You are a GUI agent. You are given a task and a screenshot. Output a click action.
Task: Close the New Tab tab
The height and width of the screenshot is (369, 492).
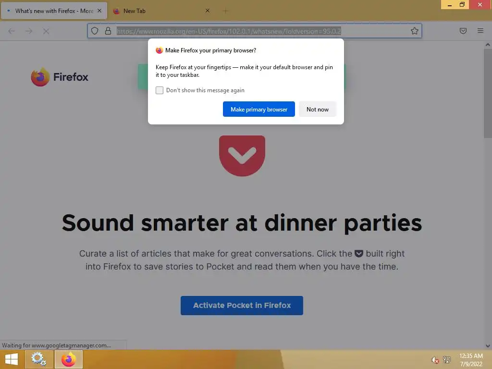[208, 11]
